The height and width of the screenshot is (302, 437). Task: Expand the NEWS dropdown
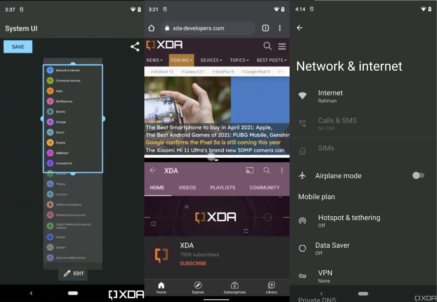tap(154, 60)
